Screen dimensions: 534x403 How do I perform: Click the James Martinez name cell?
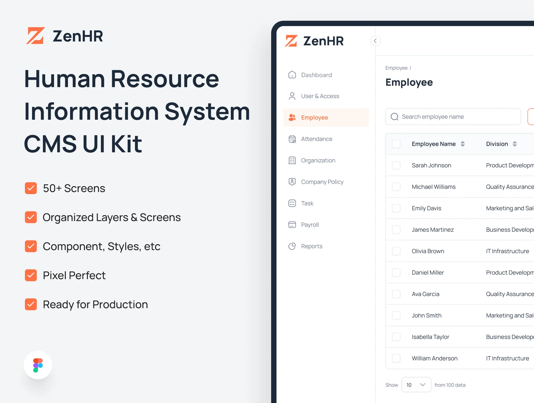[433, 230]
